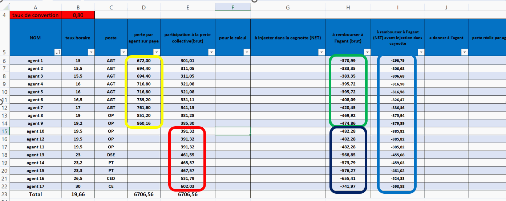Viewport: 506px width, 201px height.
Task: Open the pour le calcul filter arrow
Action: tap(247, 52)
